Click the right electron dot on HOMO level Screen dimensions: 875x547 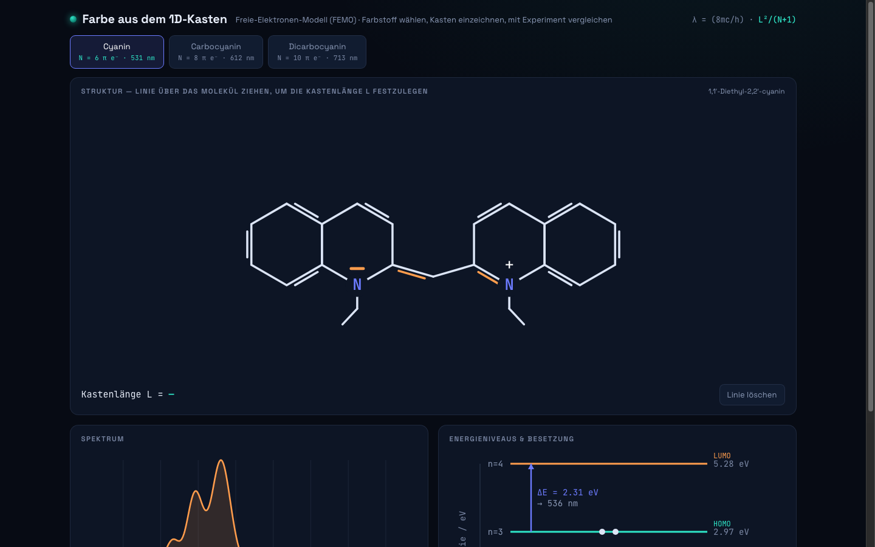pos(616,532)
